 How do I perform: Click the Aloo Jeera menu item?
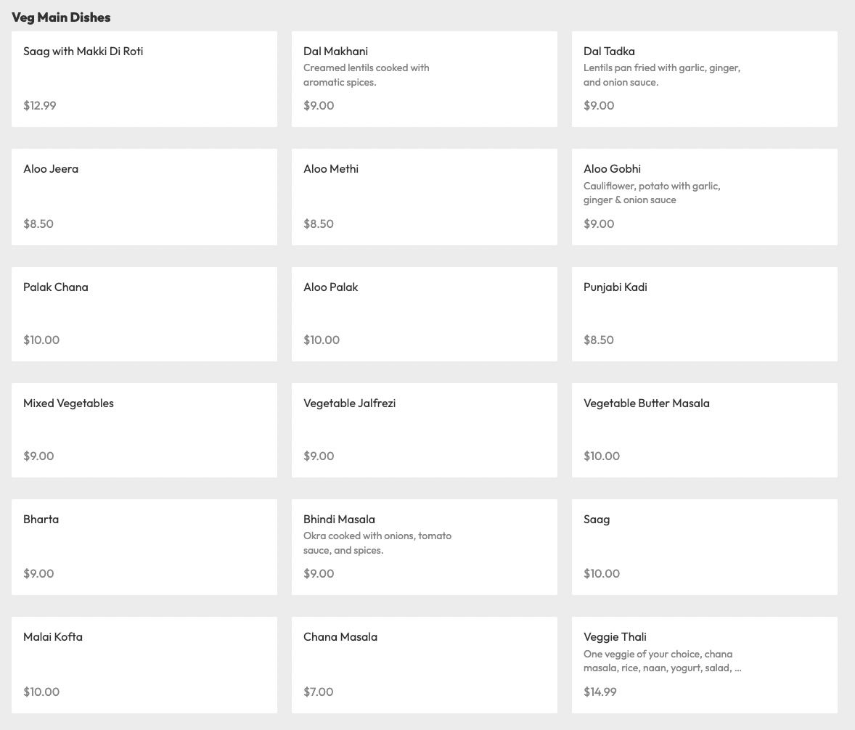click(x=144, y=196)
